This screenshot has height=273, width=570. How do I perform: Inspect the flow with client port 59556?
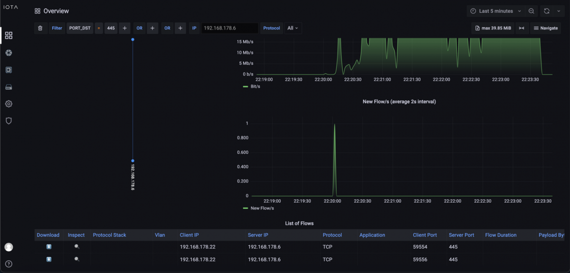[x=76, y=260]
